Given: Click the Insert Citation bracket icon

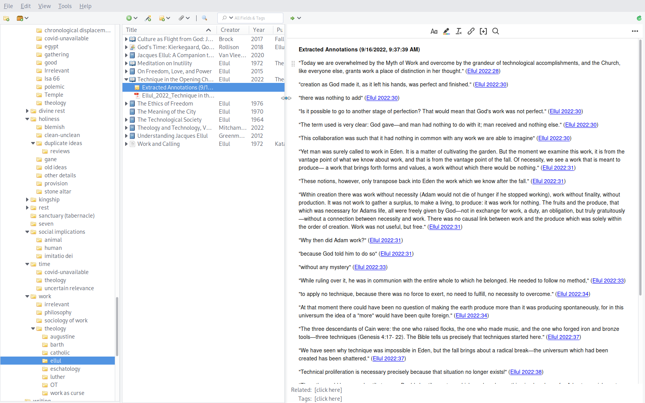Looking at the screenshot, I should click(x=483, y=31).
